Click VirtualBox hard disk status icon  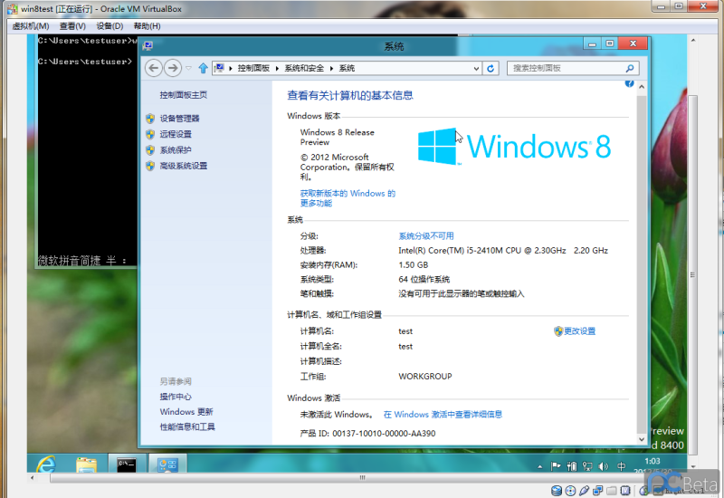coord(557,491)
